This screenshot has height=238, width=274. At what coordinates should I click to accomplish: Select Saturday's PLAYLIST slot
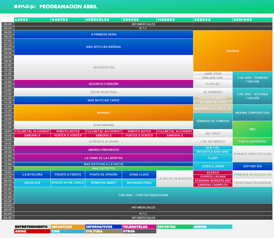pyautogui.click(x=213, y=84)
